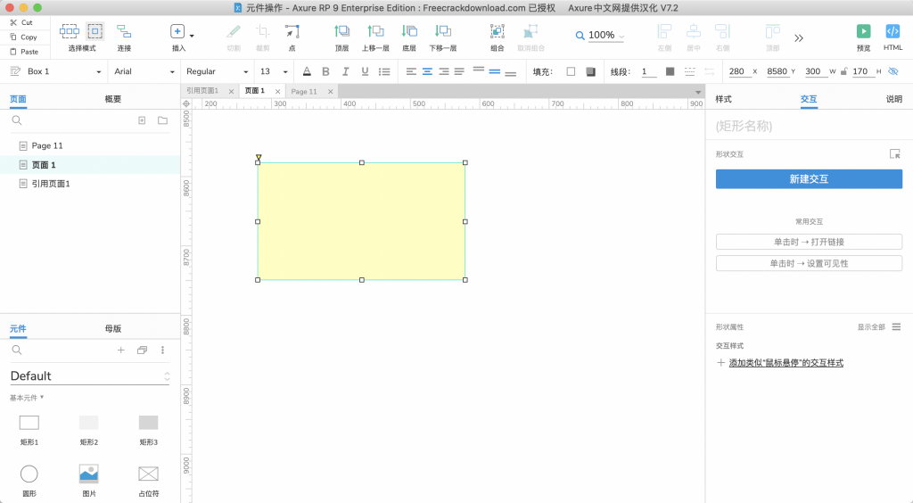This screenshot has width=913, height=503.
Task: Select the Connect (连接) tool
Action: point(124,32)
